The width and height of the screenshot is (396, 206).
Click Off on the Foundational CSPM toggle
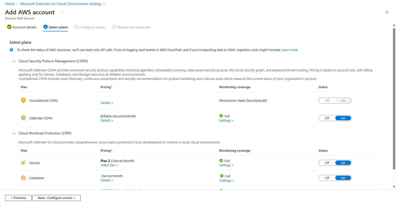tap(327, 100)
